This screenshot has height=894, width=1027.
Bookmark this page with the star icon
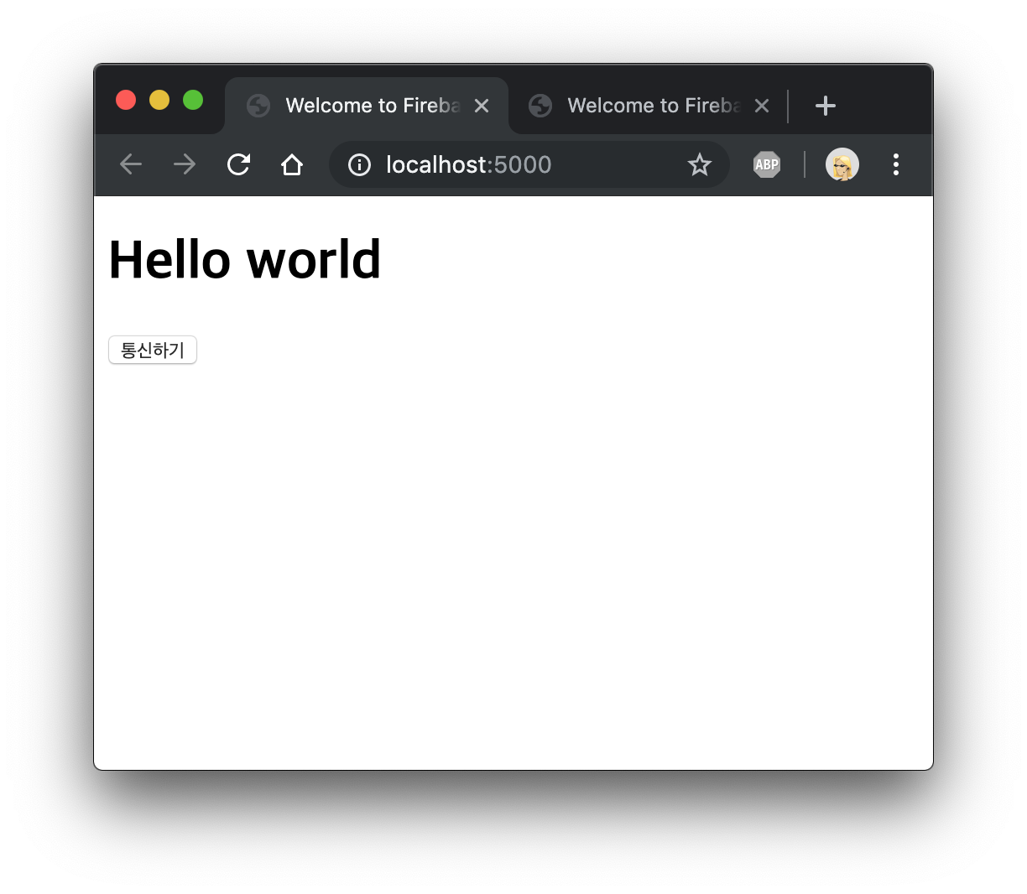699,164
